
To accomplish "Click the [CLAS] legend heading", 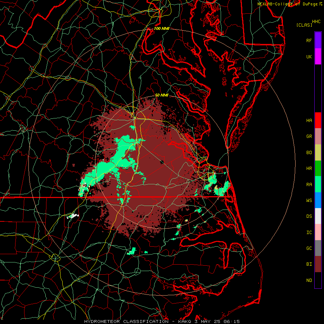I will (x=304, y=25).
